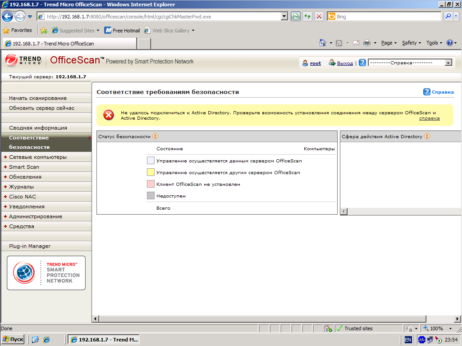
Task: Open a new blank browser tab
Action: click(144, 44)
